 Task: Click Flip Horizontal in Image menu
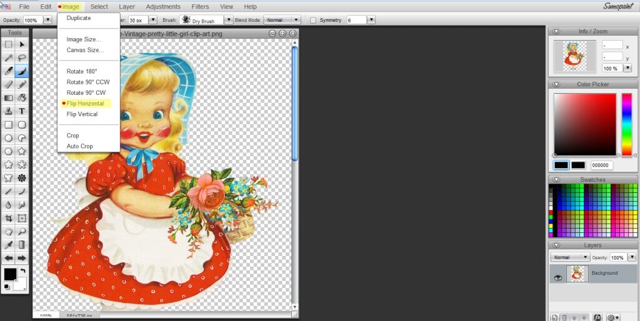click(85, 104)
